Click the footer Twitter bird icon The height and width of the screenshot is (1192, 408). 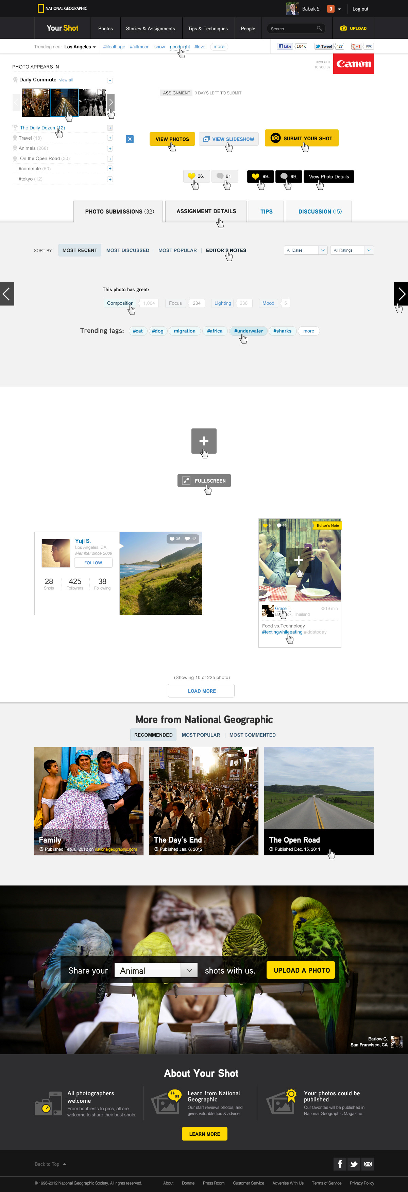click(354, 1163)
